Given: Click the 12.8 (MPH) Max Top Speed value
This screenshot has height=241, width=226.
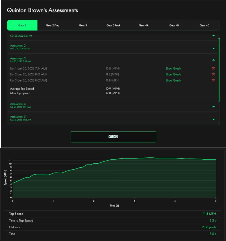Looking at the screenshot, I should pyautogui.click(x=113, y=93).
